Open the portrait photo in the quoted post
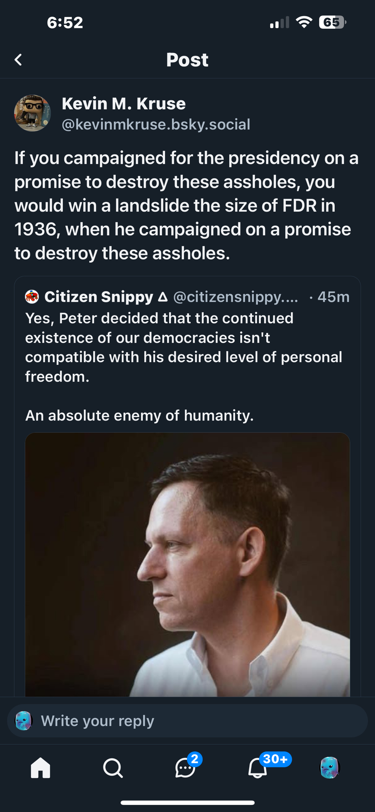375x812 pixels. (187, 564)
